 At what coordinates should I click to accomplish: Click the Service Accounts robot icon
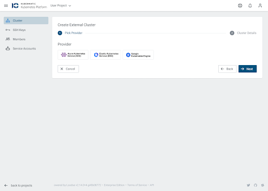[x=8, y=48]
